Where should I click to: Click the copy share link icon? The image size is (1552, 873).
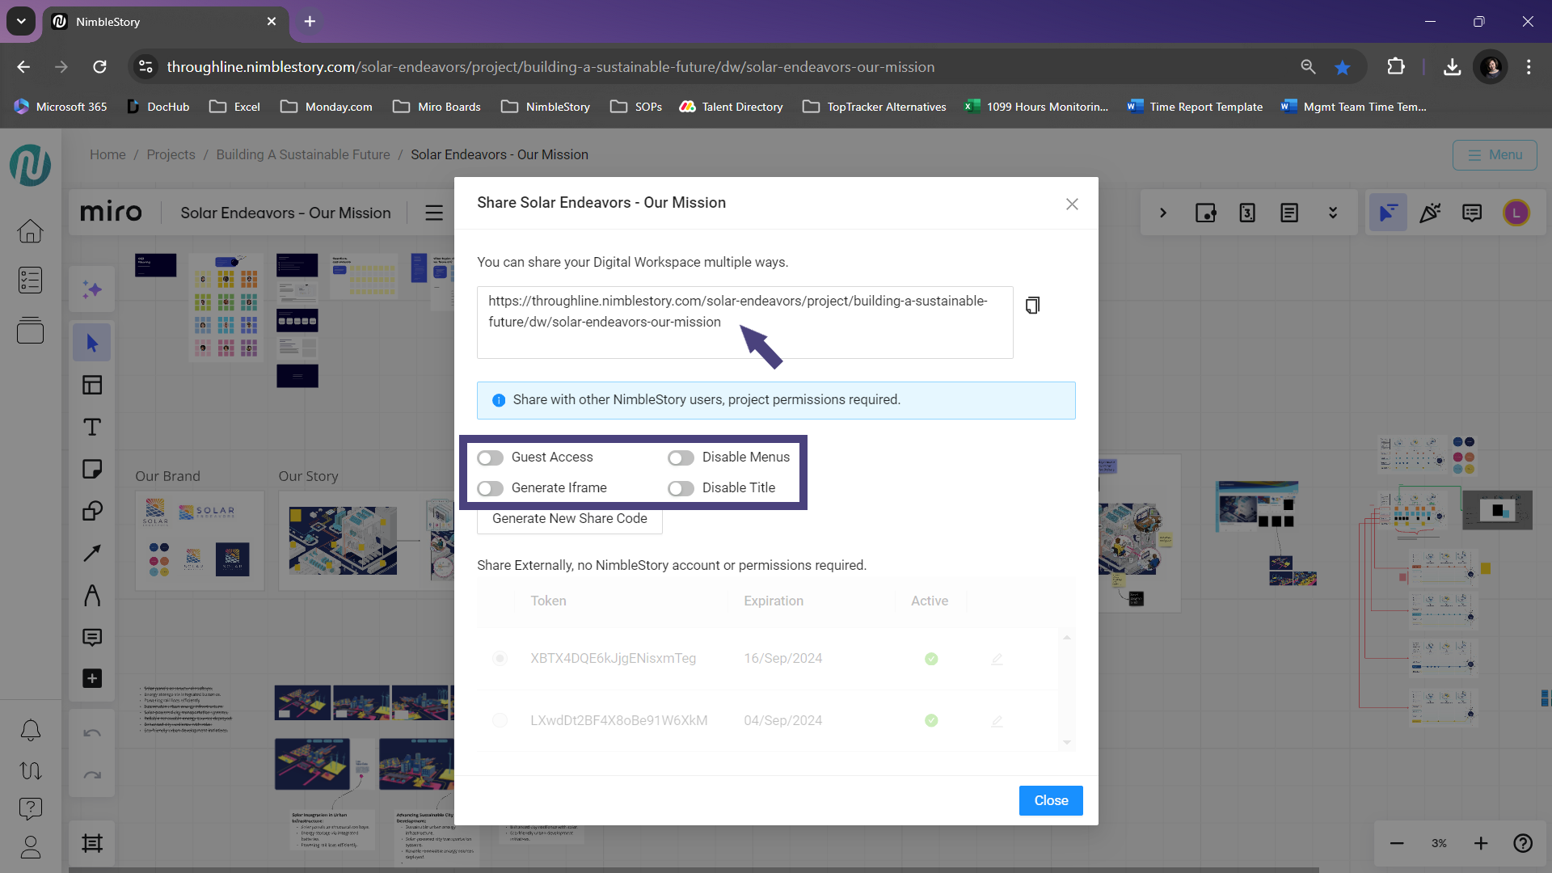click(1032, 306)
